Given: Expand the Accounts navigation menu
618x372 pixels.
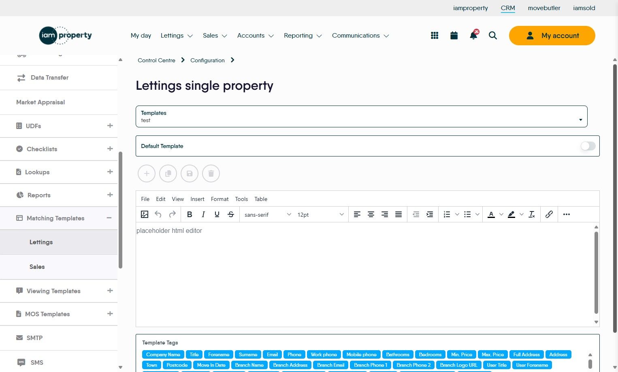Looking at the screenshot, I should pyautogui.click(x=256, y=36).
